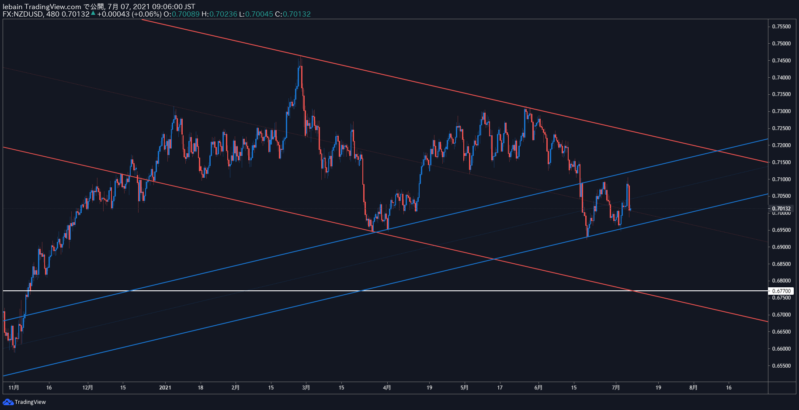Viewport: 799px width, 410px height.
Task: Click the TradingView text beside the logo
Action: [x=30, y=402]
